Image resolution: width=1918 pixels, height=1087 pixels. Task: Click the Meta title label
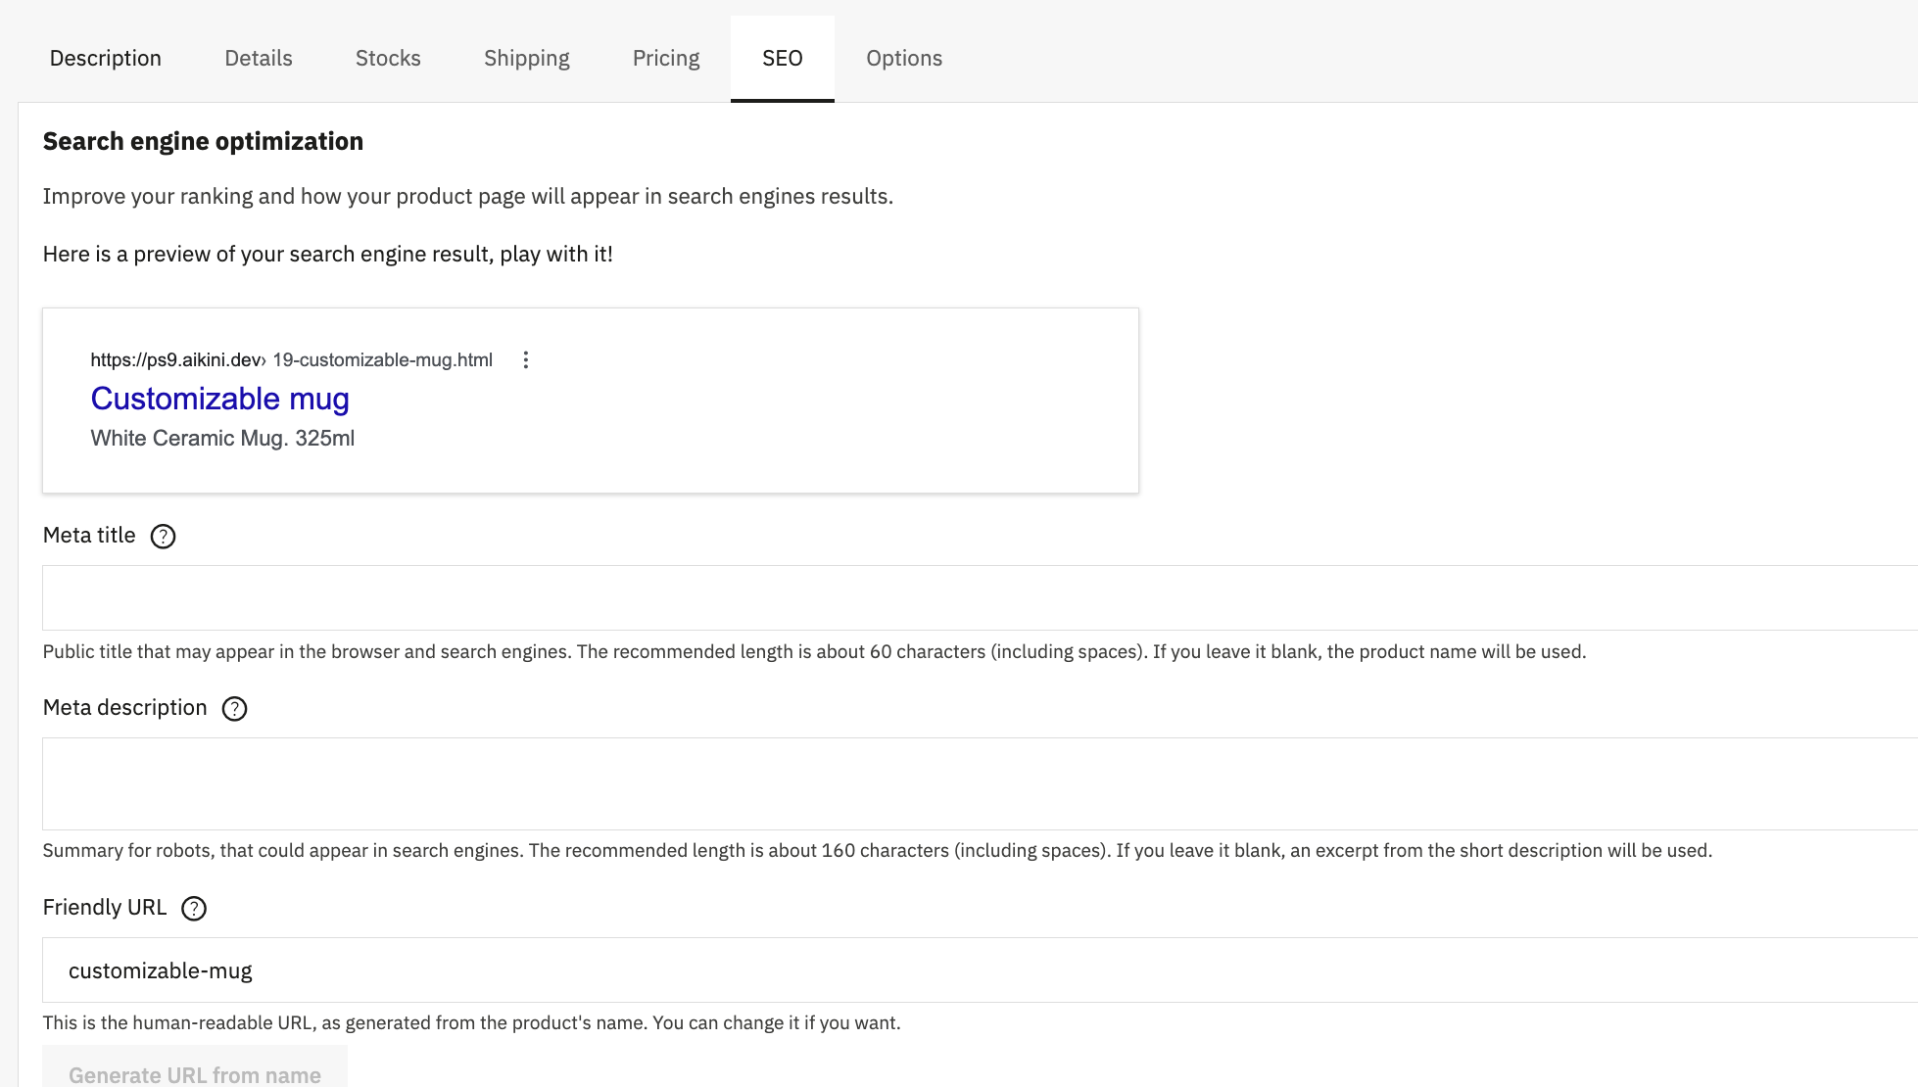pyautogui.click(x=89, y=536)
